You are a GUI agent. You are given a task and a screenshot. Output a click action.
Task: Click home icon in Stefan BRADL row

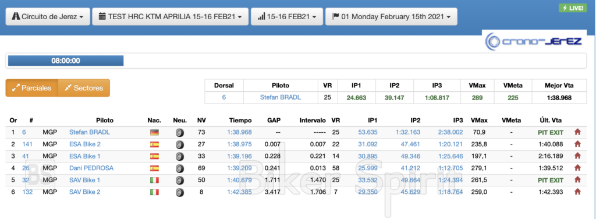pyautogui.click(x=577, y=132)
